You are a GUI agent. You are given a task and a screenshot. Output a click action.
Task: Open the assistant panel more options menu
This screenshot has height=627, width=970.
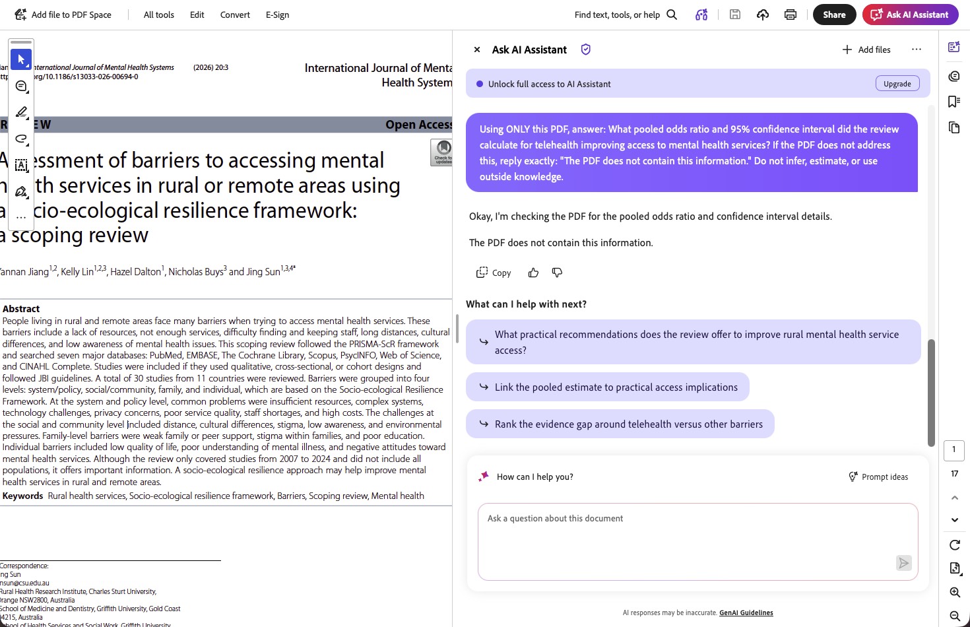click(917, 49)
